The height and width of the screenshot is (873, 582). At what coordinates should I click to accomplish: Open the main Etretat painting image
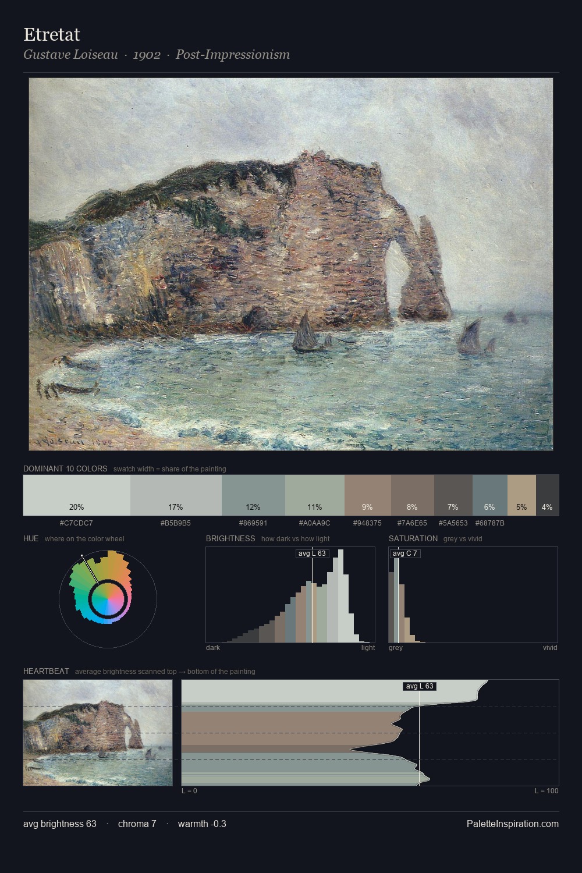point(291,264)
